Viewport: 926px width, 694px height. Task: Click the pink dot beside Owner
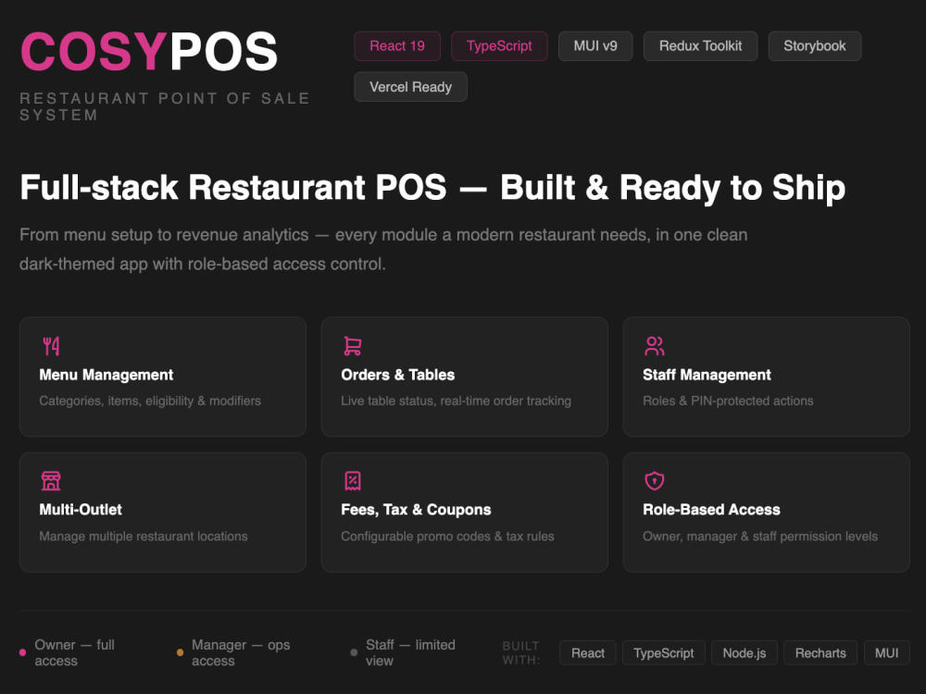(22, 652)
